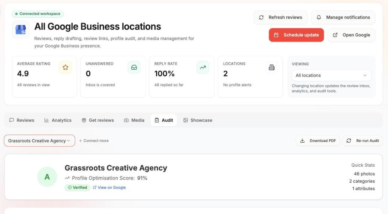Switch to the Reviews tab
This screenshot has width=388, height=214.
[x=22, y=120]
